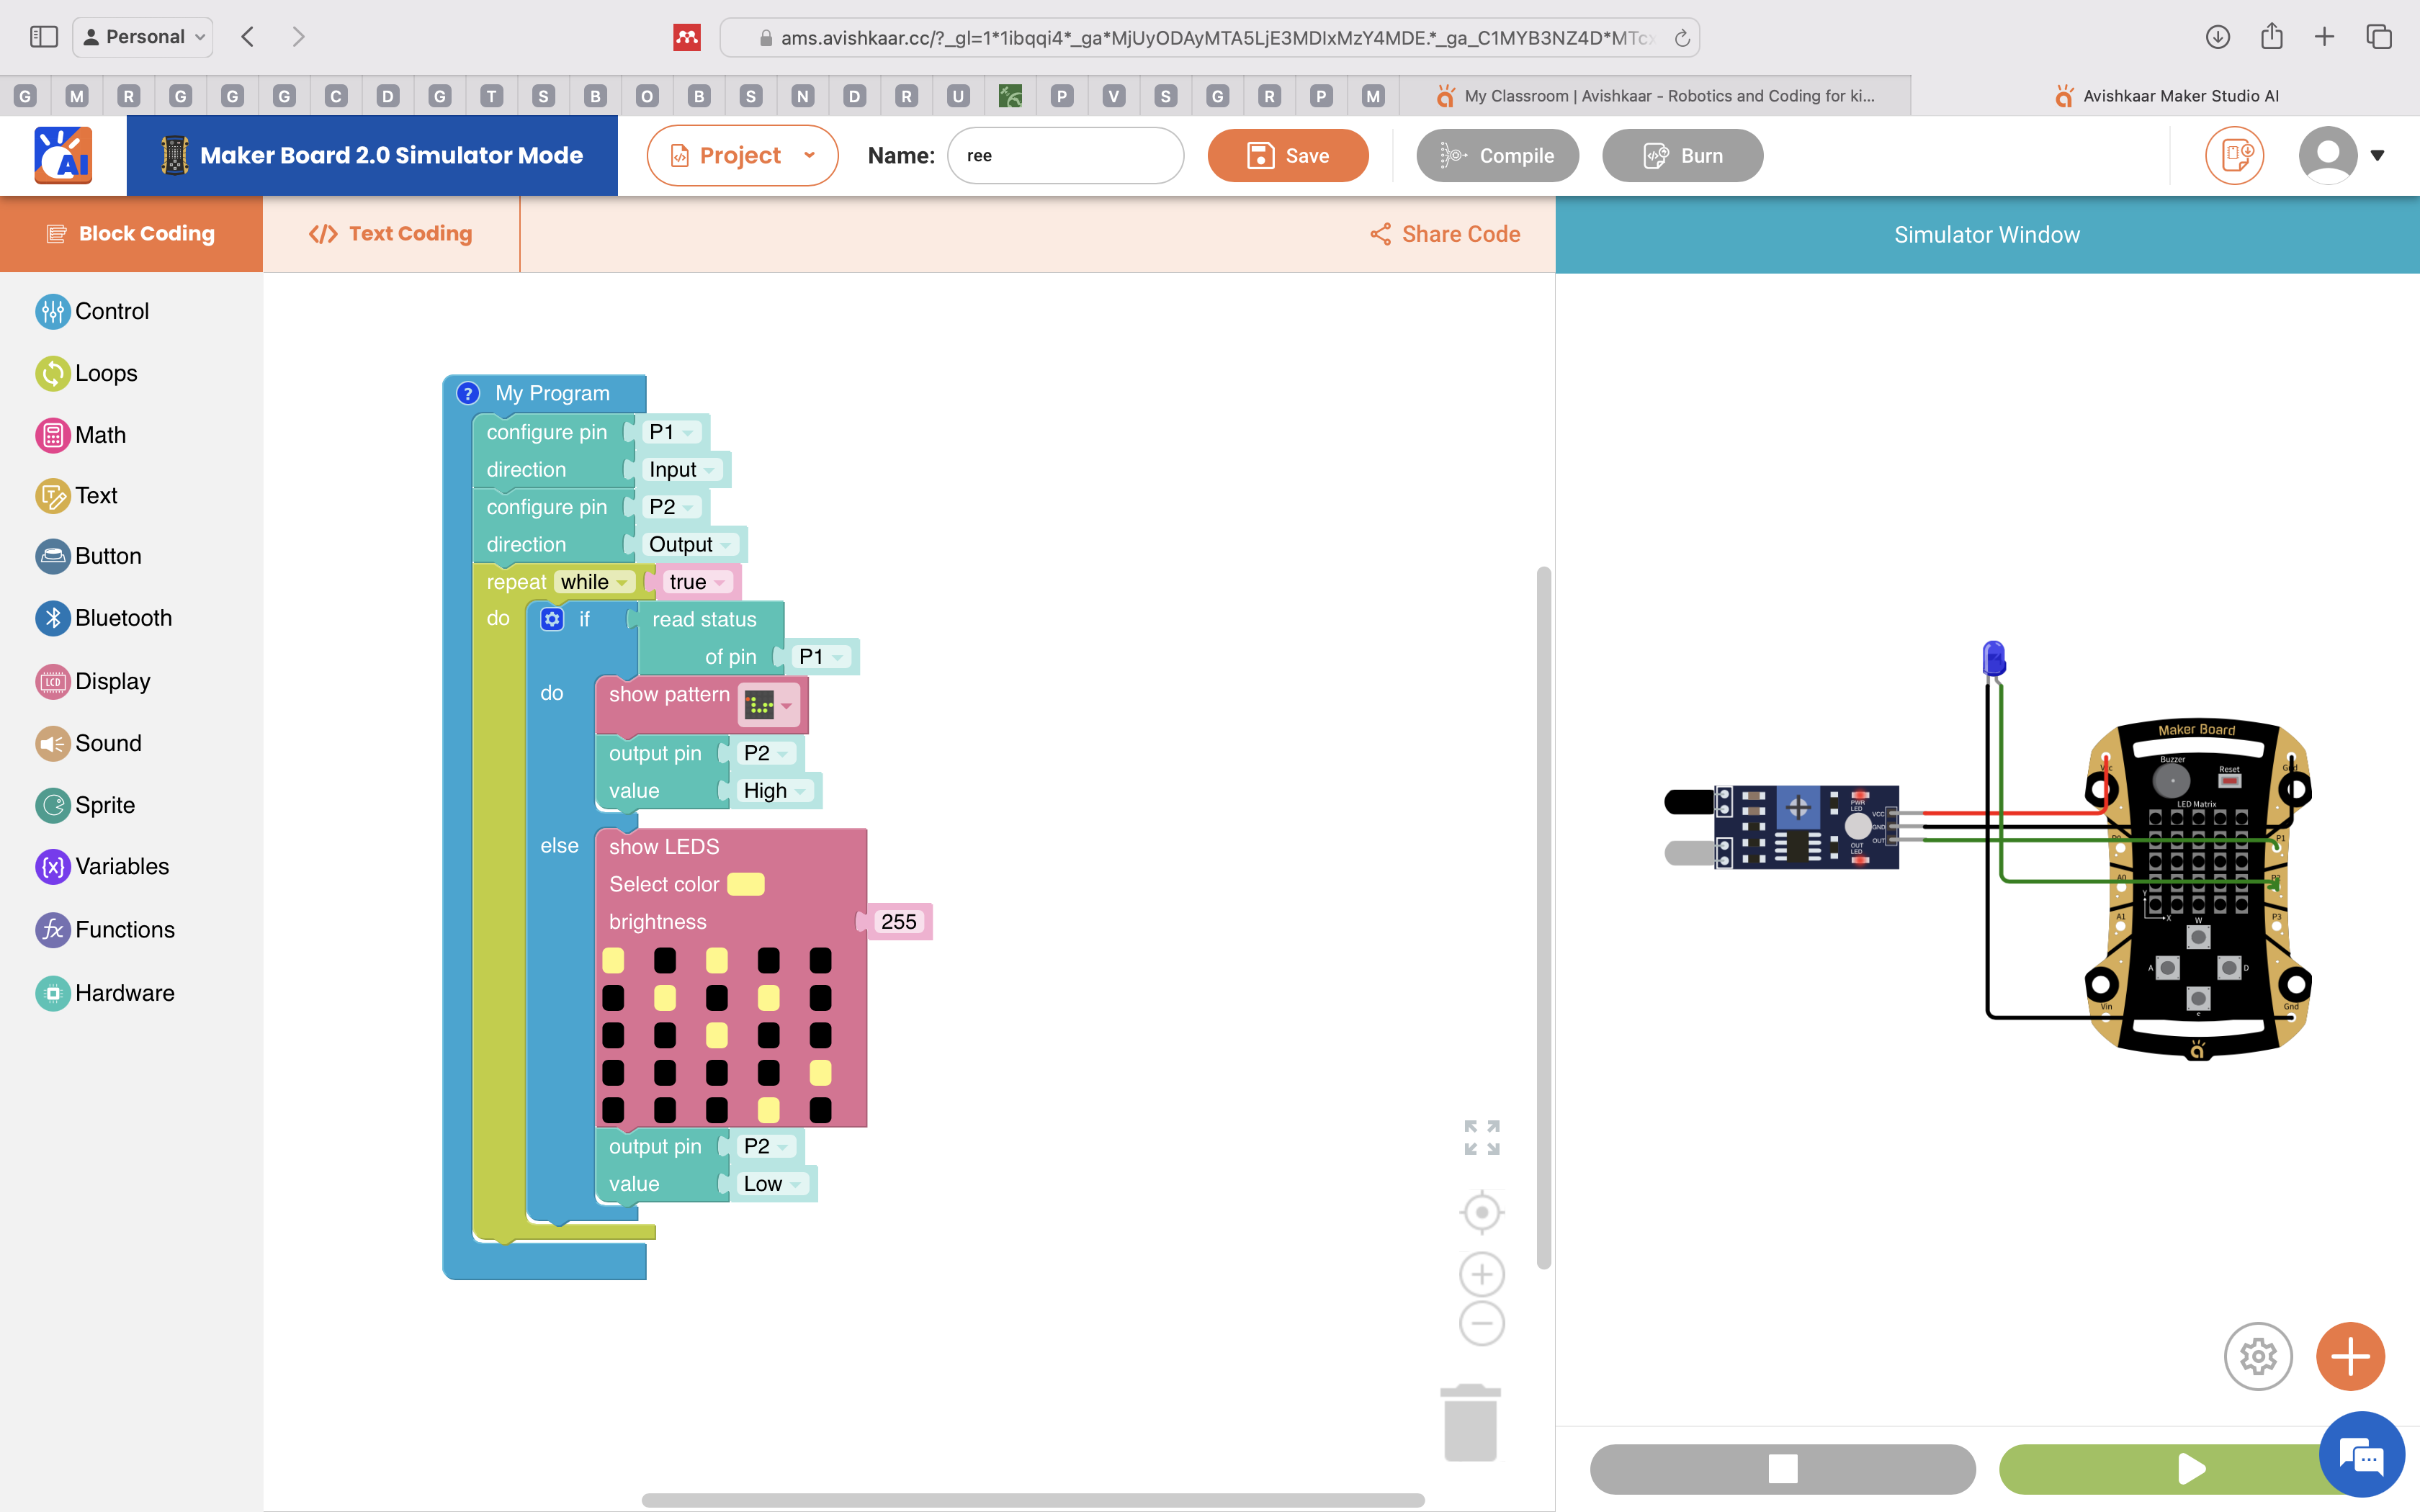
Task: Toggle first LED in matrix top row
Action: (613, 961)
